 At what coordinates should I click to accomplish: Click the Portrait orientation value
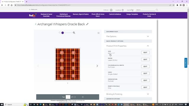[x=111, y=81]
